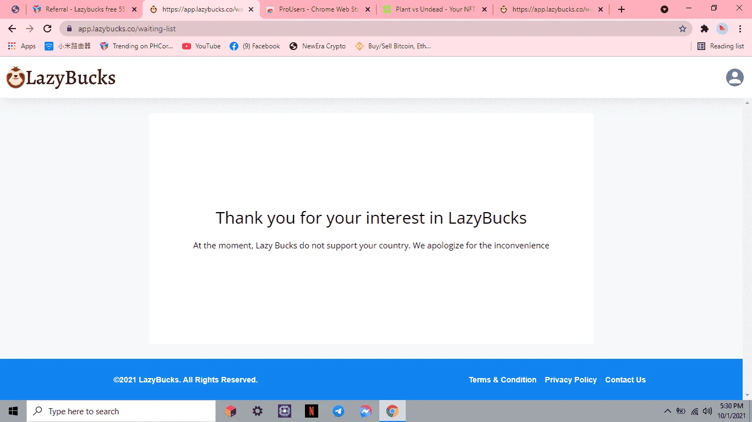The width and height of the screenshot is (752, 422).
Task: Go back to the previous page
Action: [x=12, y=29]
